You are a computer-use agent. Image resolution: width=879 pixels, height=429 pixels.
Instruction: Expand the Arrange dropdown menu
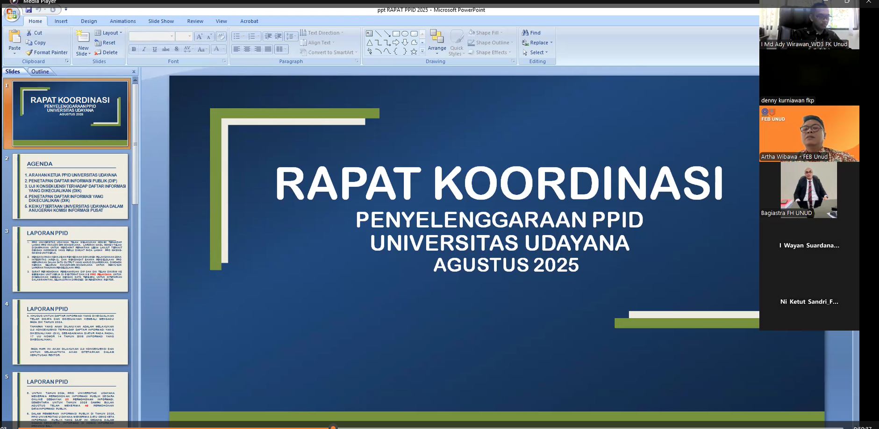[x=437, y=48]
